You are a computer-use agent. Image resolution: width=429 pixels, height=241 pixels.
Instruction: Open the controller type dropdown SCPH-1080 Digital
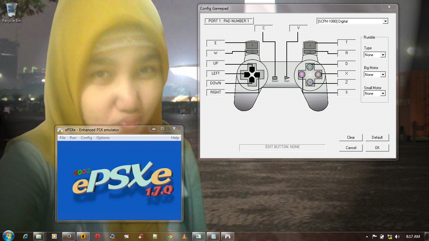pos(352,21)
